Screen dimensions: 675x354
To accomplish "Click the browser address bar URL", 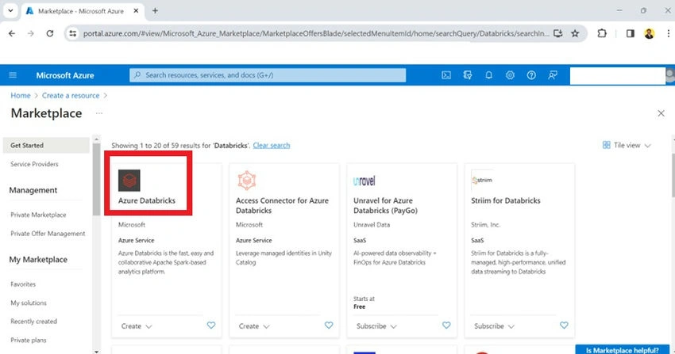I will (315, 33).
